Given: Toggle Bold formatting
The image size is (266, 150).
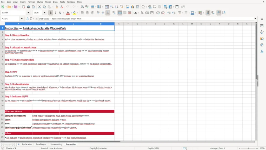Looking at the screenshot, I should click(x=51, y=13).
